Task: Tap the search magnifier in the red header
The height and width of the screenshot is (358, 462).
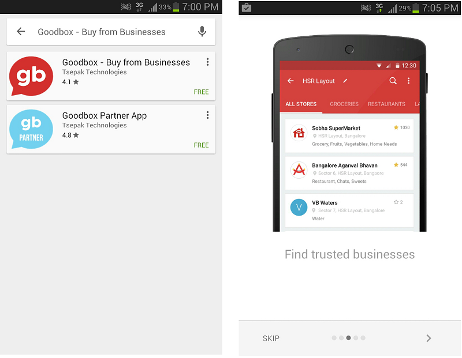Action: pyautogui.click(x=393, y=81)
